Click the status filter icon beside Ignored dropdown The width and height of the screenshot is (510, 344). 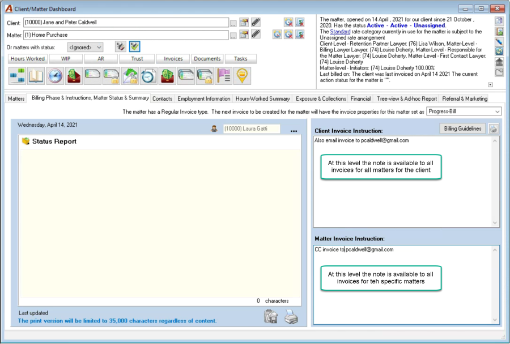coord(120,46)
